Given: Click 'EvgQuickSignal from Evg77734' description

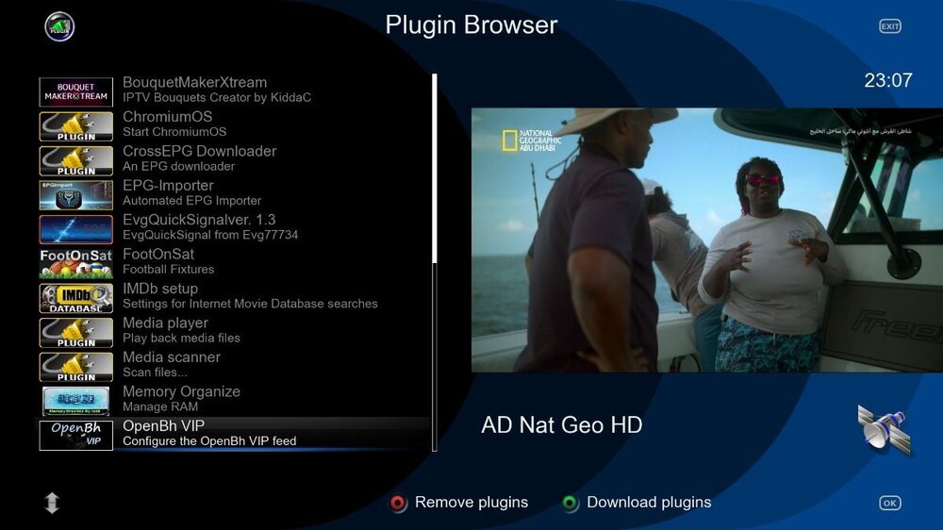Looking at the screenshot, I should pyautogui.click(x=210, y=235).
